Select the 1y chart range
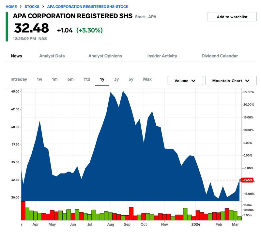 tap(102, 79)
